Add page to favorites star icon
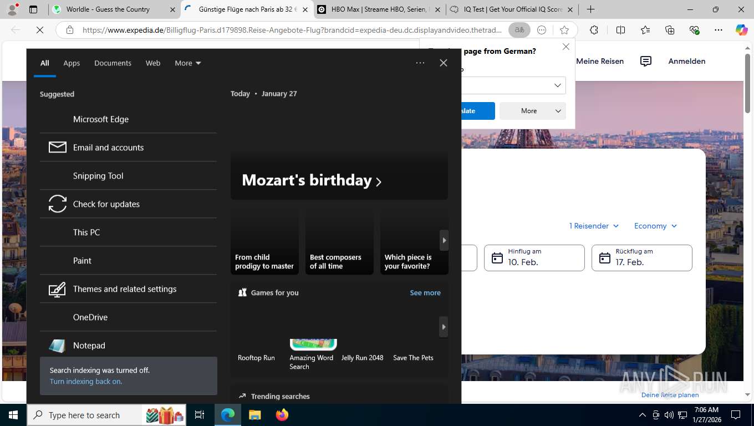The image size is (754, 426). click(564, 31)
